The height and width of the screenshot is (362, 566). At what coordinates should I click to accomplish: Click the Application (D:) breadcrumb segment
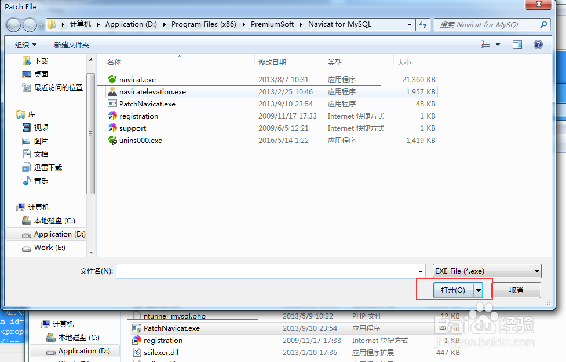pos(131,24)
